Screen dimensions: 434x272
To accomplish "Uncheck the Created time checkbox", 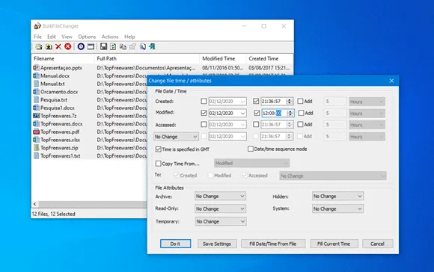I will (x=256, y=101).
